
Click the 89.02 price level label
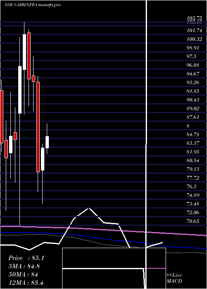pyautogui.click(x=193, y=109)
